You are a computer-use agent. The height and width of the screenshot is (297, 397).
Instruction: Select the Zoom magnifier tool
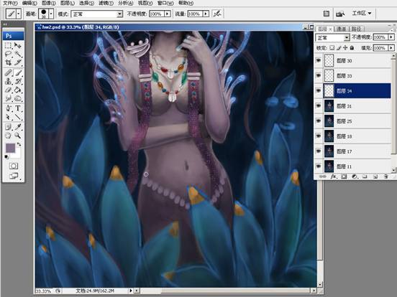[17, 135]
